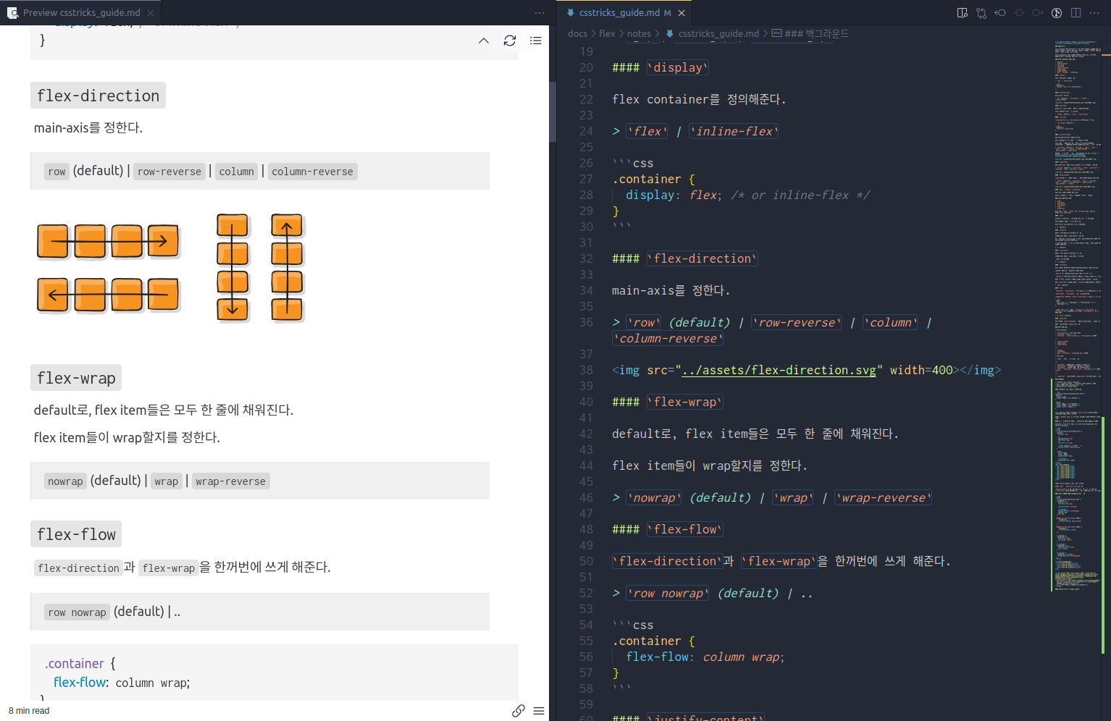Screen dimensions: 1111x721
Task: Click 'main-axis를 정한다.' paragraph in preview
Action: tap(88, 127)
